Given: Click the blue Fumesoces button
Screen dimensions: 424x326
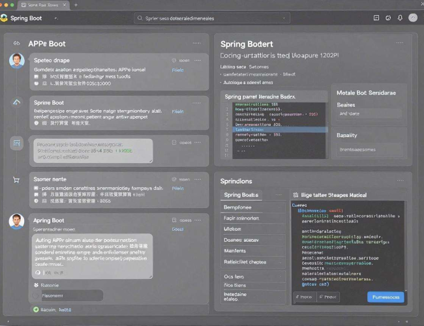Looking at the screenshot, I should coord(386,297).
